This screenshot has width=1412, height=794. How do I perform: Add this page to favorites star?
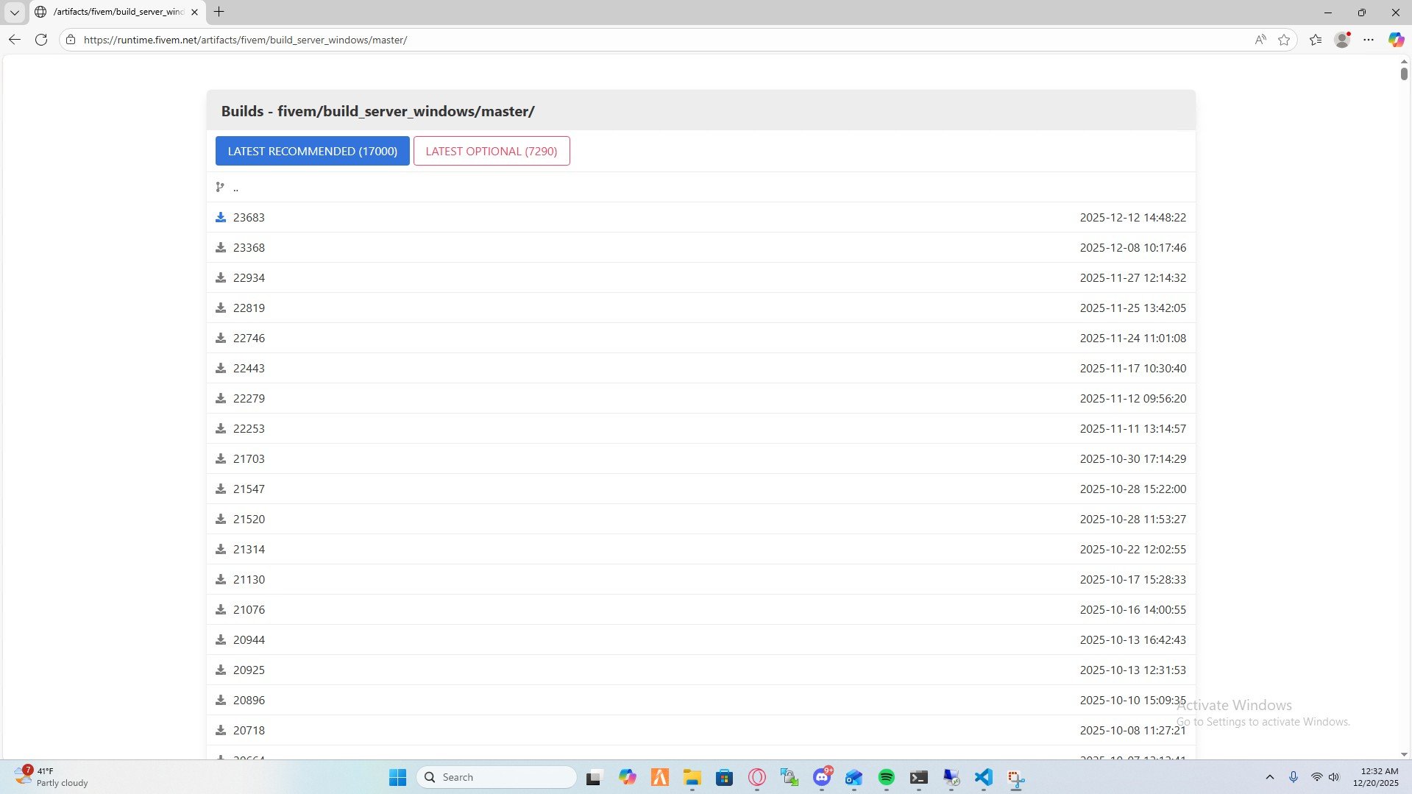(x=1284, y=40)
